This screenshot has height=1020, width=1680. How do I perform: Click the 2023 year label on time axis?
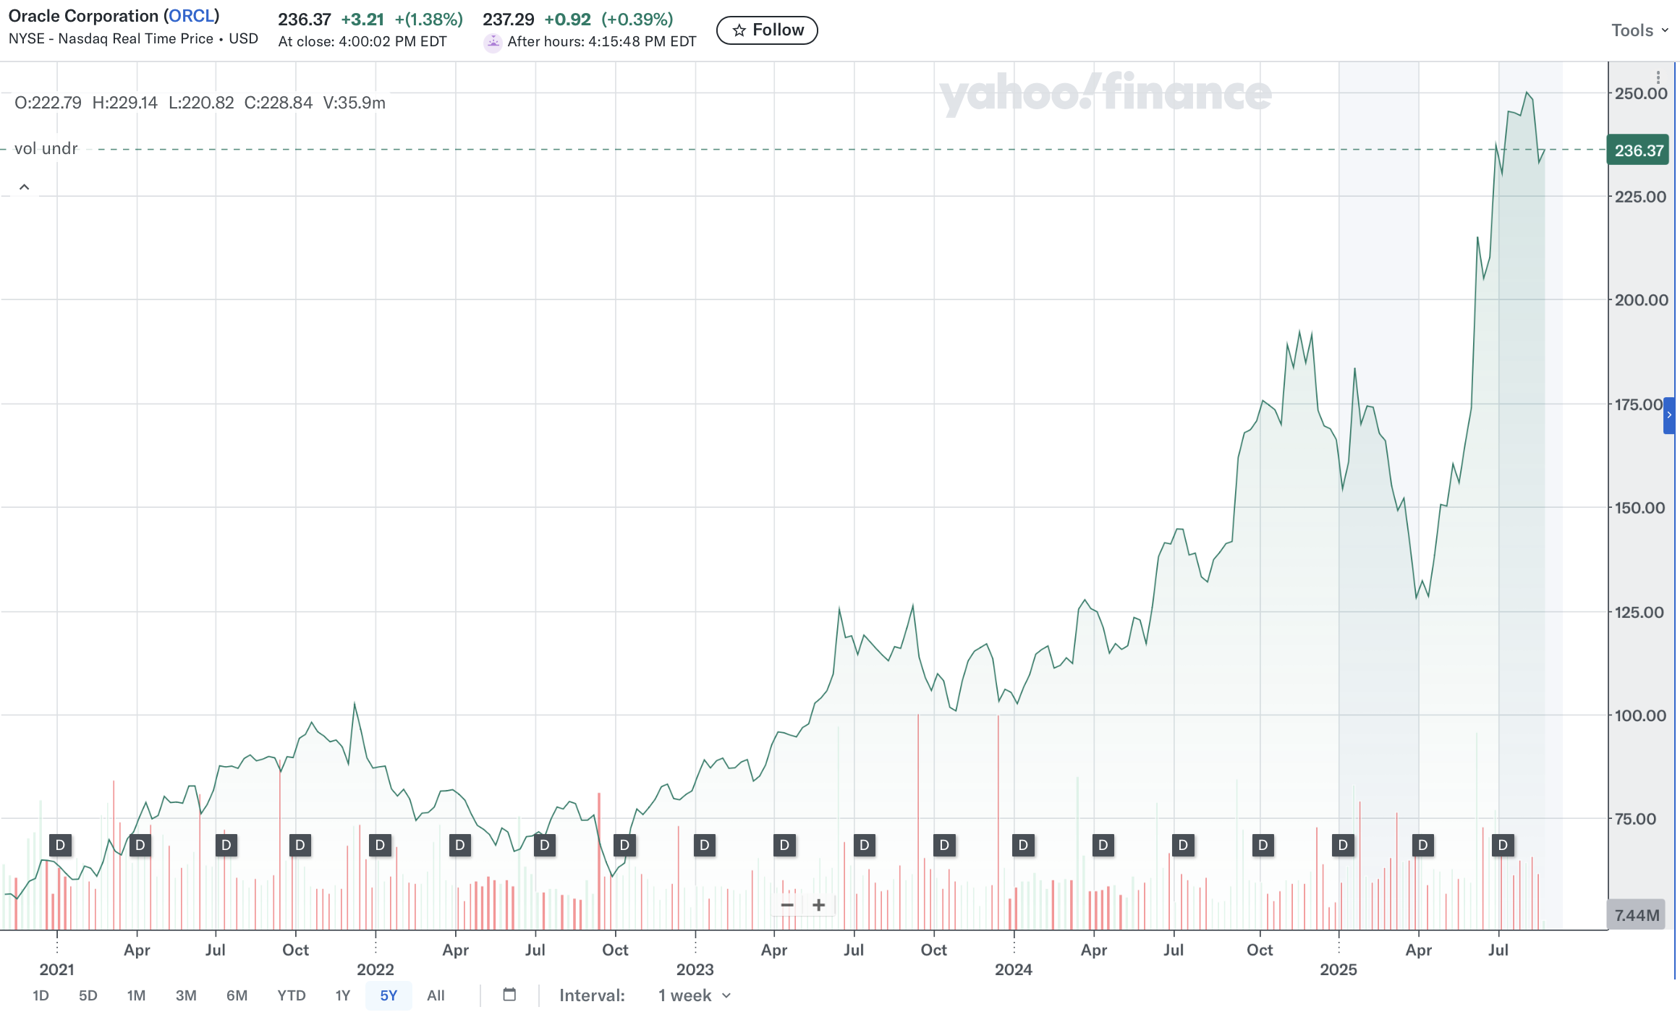pos(695,969)
